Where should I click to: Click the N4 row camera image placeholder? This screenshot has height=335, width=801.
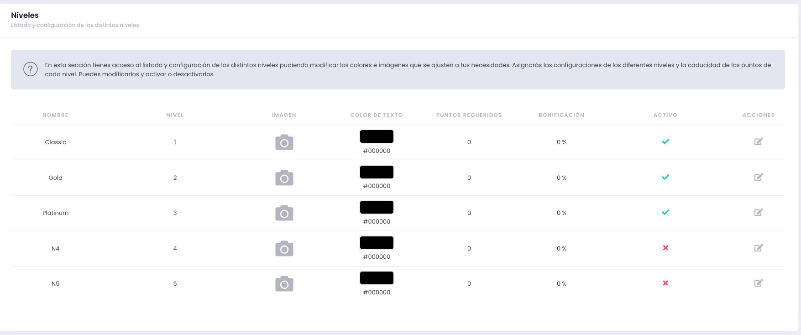[x=284, y=248]
